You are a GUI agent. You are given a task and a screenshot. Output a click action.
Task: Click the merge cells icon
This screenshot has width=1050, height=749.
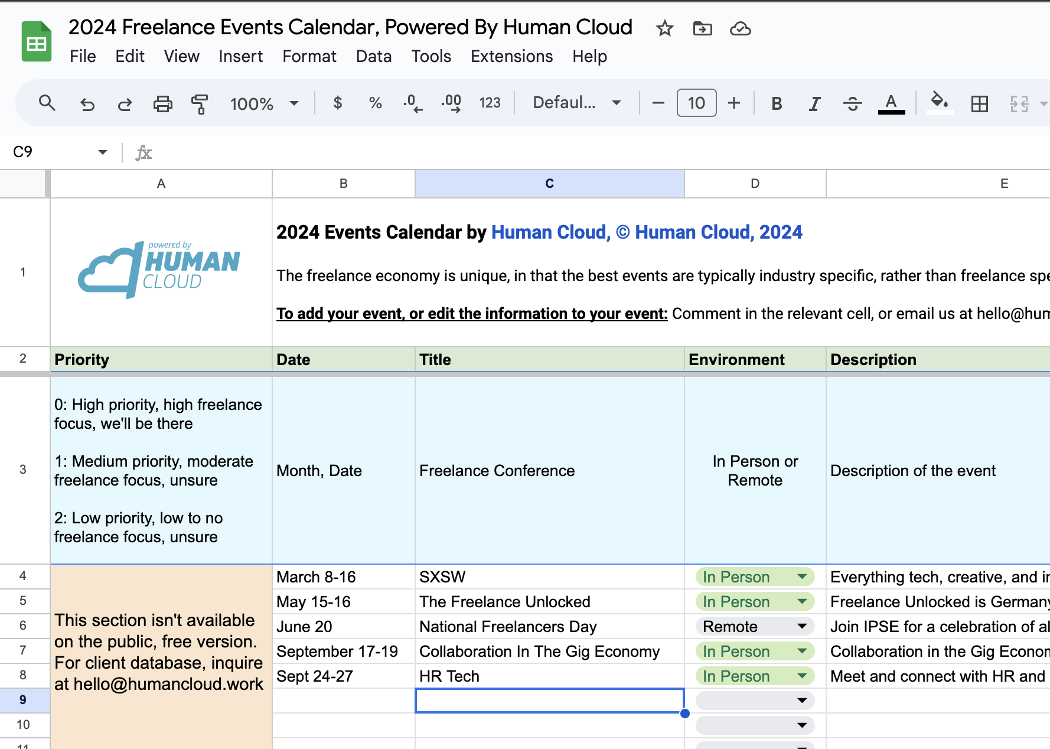1019,104
